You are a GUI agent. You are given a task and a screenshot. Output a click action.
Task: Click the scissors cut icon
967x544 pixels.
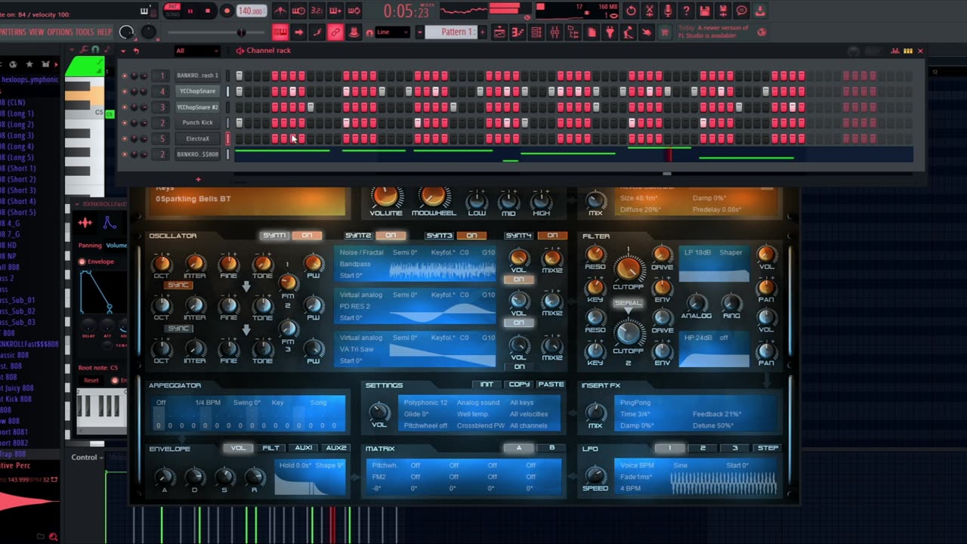point(649,11)
